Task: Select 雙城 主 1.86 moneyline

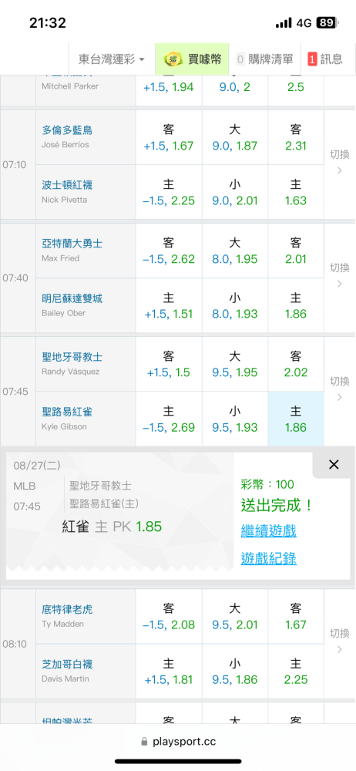Action: click(296, 305)
